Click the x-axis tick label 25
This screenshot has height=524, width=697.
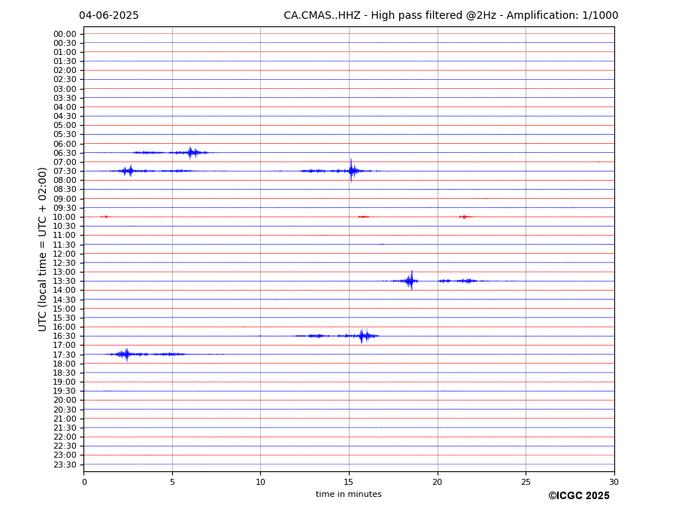pos(526,482)
